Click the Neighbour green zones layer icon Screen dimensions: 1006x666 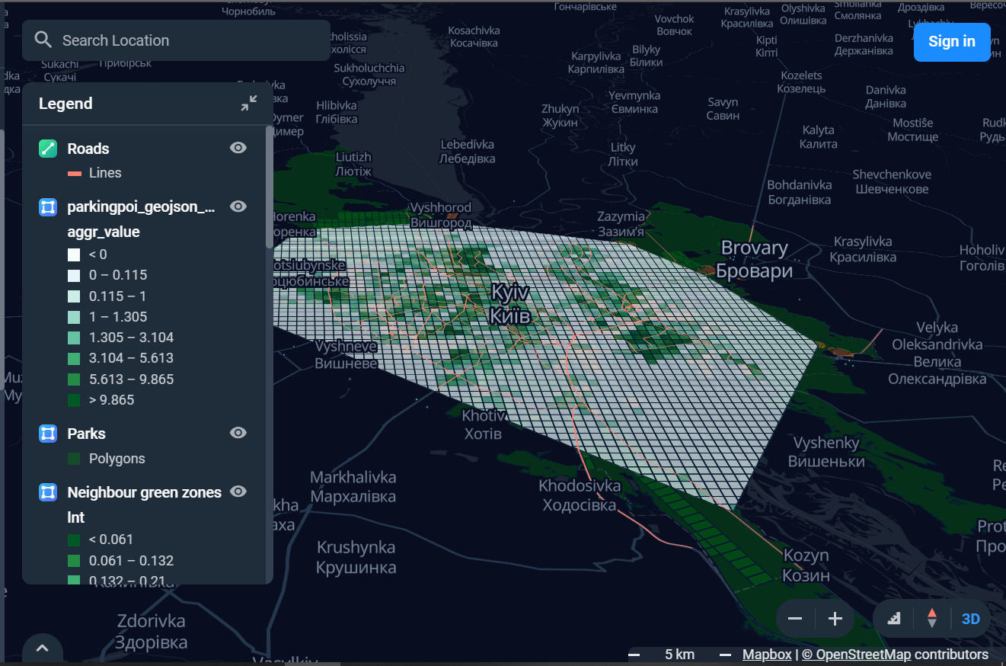tap(48, 492)
